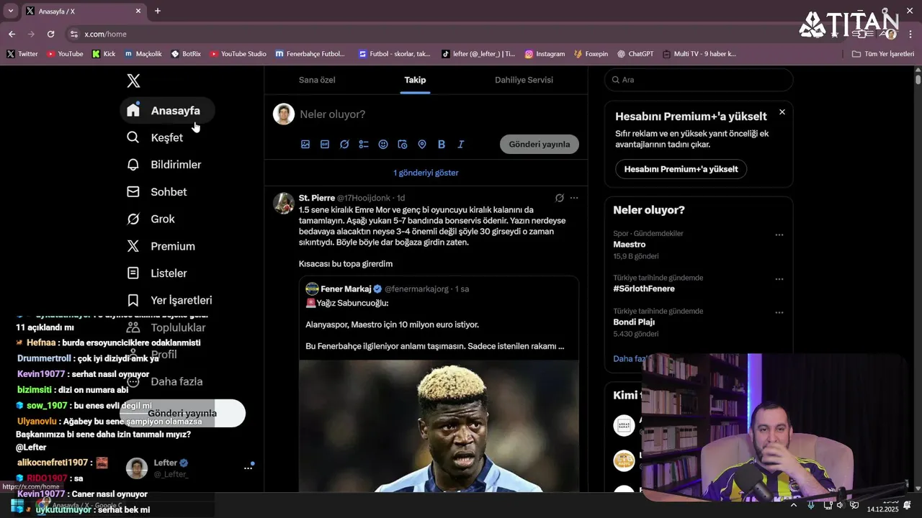
Task: Click the Grok enhance icon in composer
Action: [x=344, y=144]
